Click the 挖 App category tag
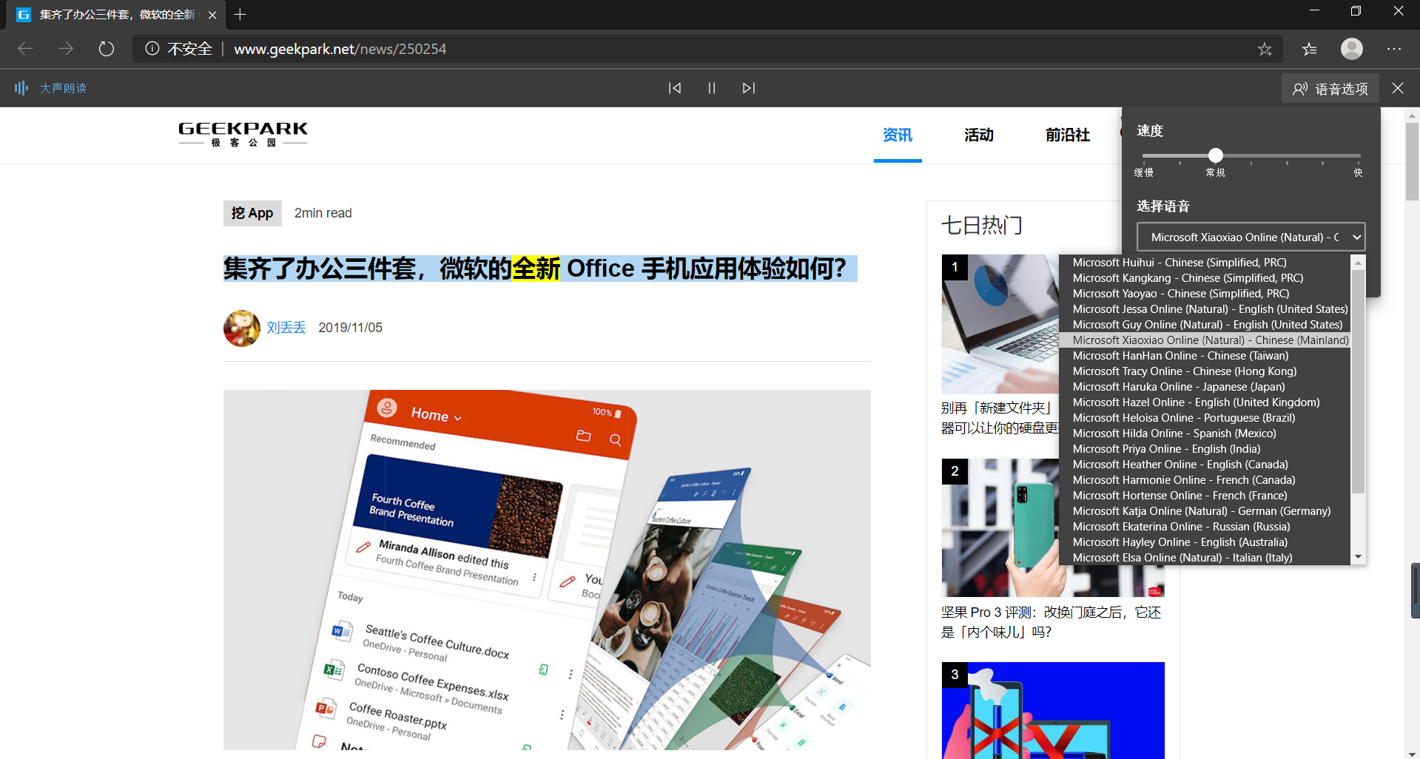1420x759 pixels. click(x=252, y=213)
